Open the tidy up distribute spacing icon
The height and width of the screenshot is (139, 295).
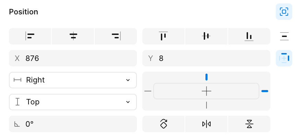pyautogui.click(x=284, y=36)
